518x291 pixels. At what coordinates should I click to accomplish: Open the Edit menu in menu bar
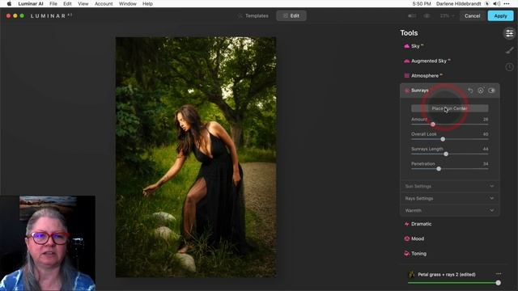67,3
